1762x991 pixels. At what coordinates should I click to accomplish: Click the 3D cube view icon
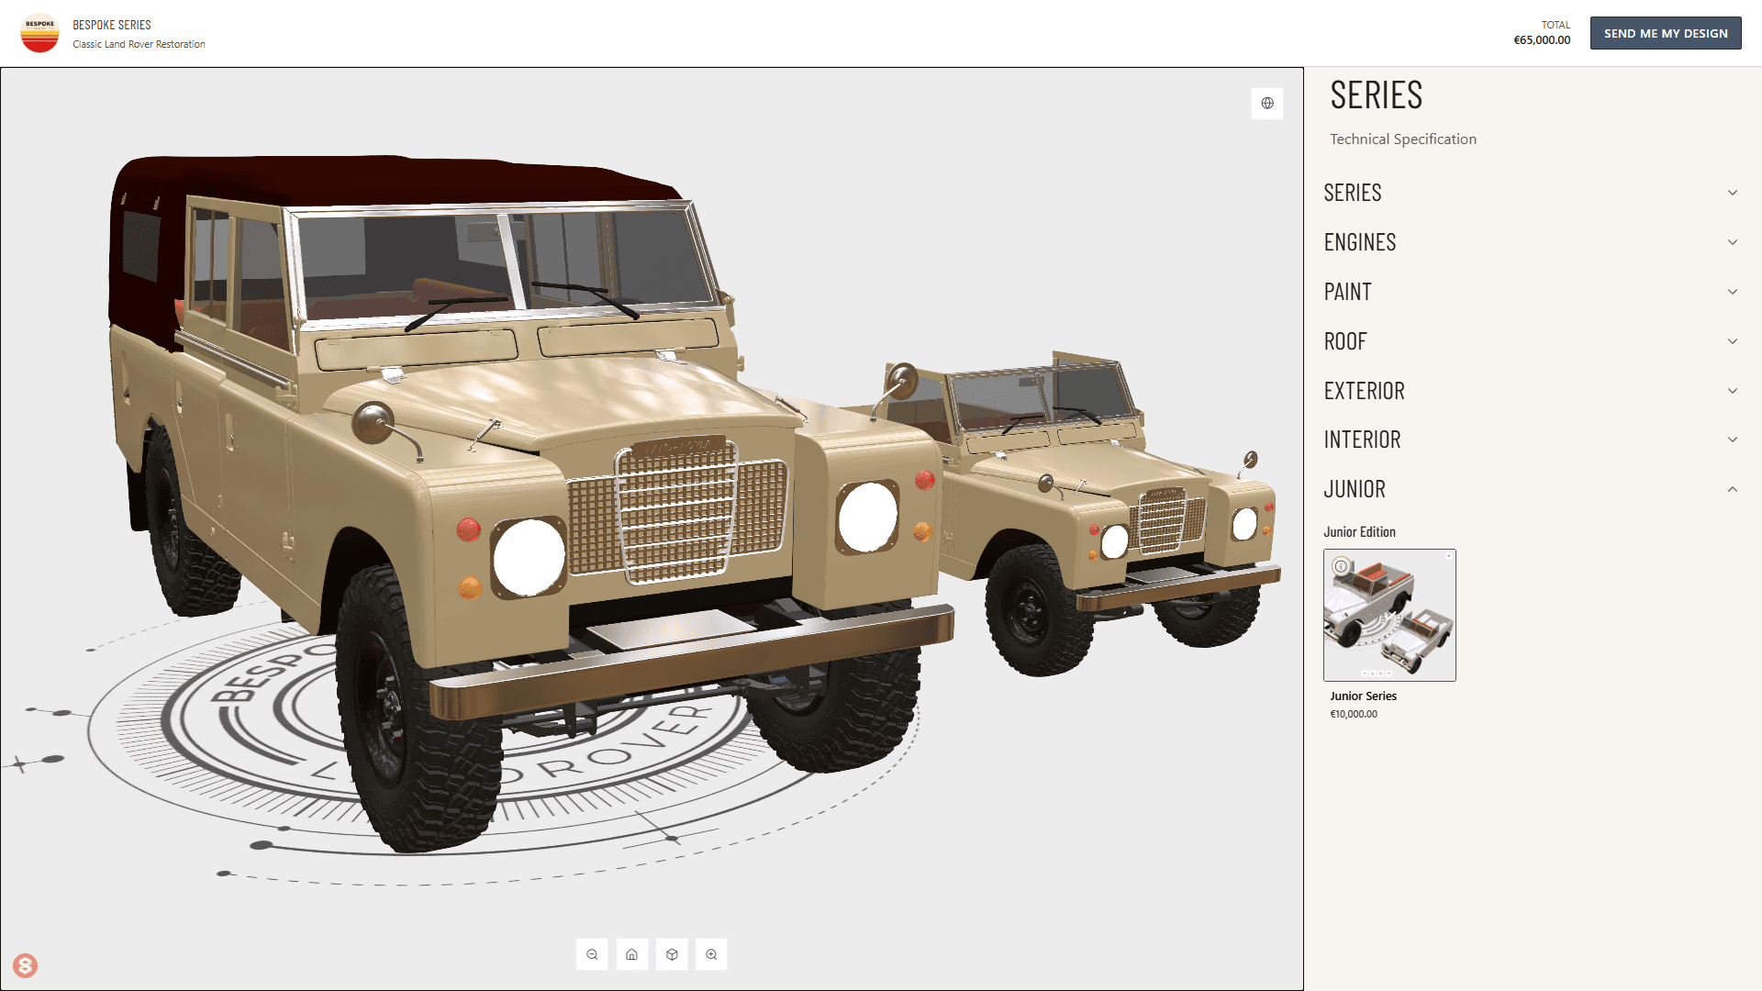click(672, 954)
